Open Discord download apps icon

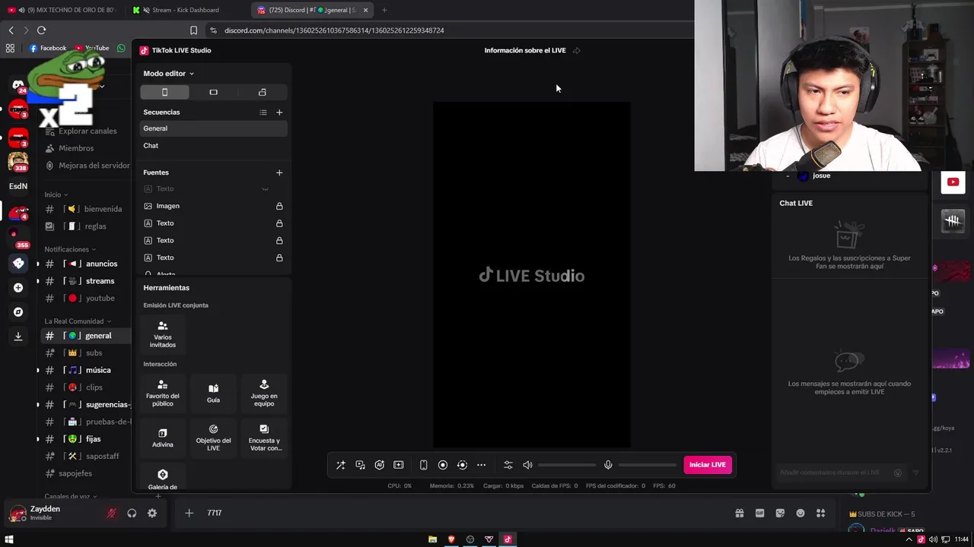coord(18,336)
